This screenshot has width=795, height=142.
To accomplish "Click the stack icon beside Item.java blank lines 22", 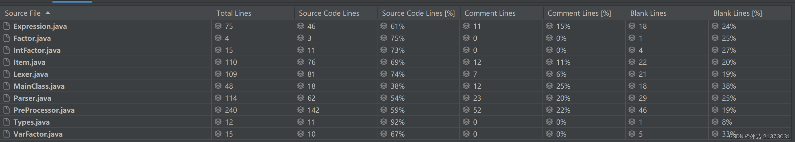I will pyautogui.click(x=632, y=62).
